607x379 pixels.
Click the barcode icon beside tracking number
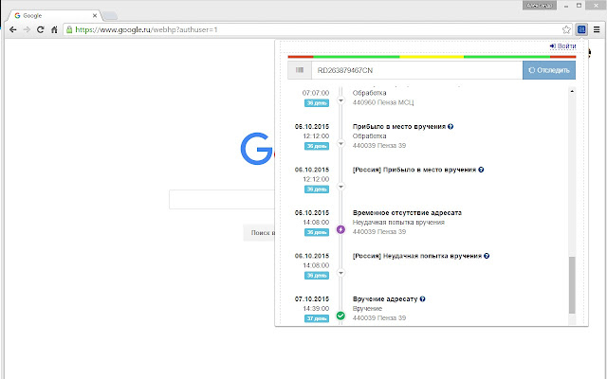(300, 70)
